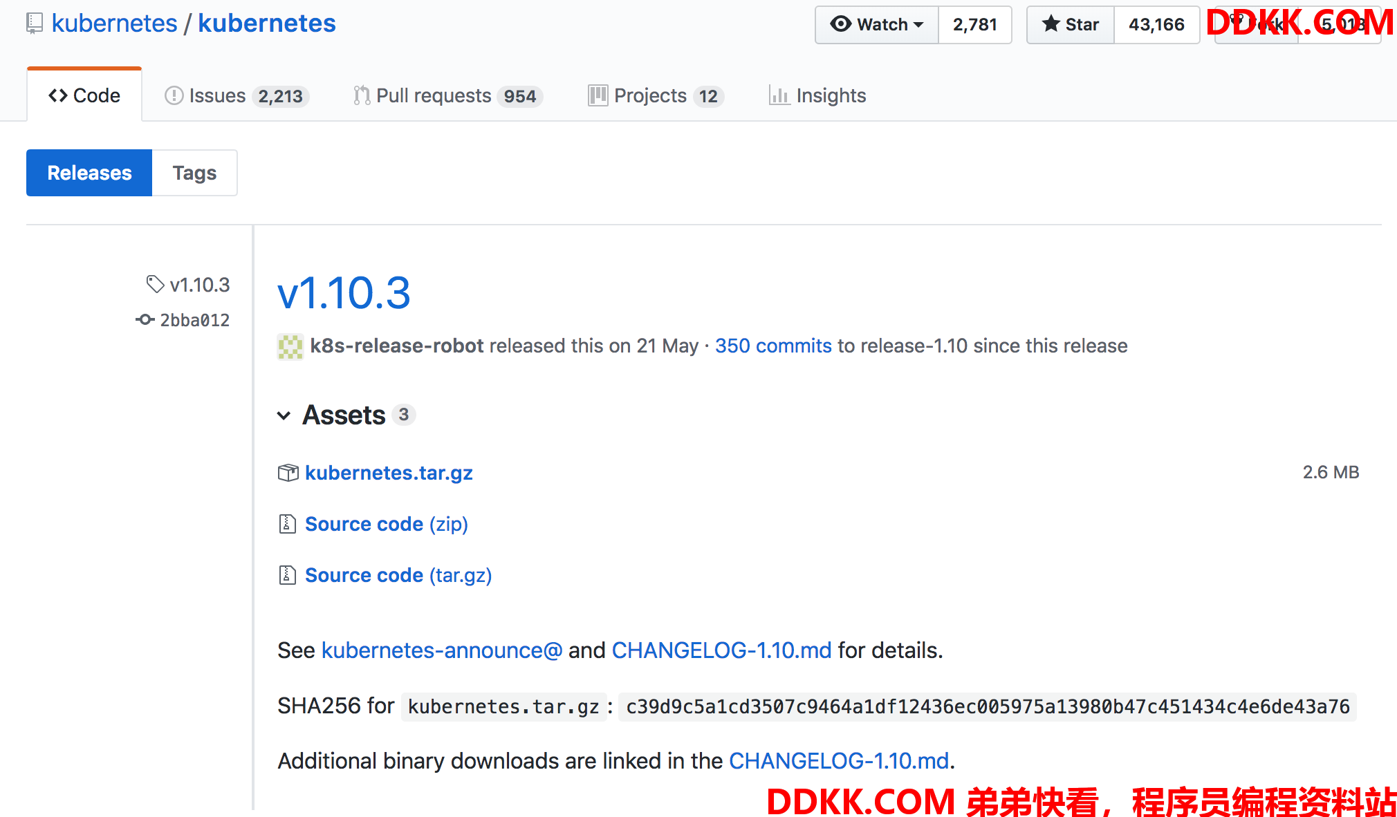Open the kubernetes organization link
This screenshot has width=1397, height=817.
click(114, 24)
